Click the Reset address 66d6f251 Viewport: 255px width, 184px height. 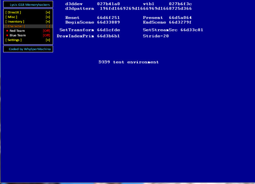tap(109, 18)
